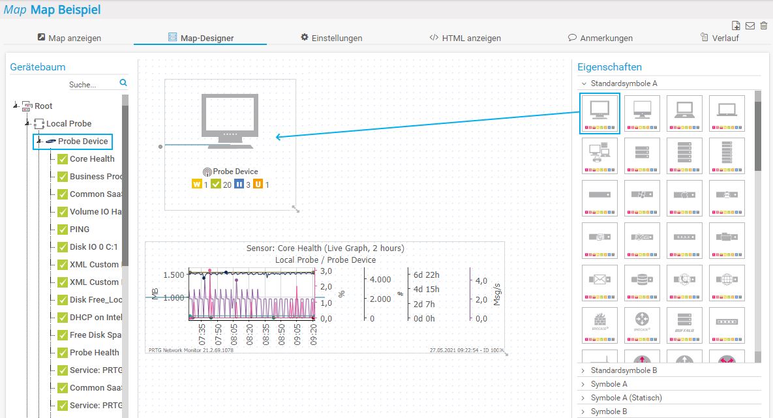Select the highlighted desktop monitor symbol
Screen dimensions: 773x418
click(x=599, y=113)
